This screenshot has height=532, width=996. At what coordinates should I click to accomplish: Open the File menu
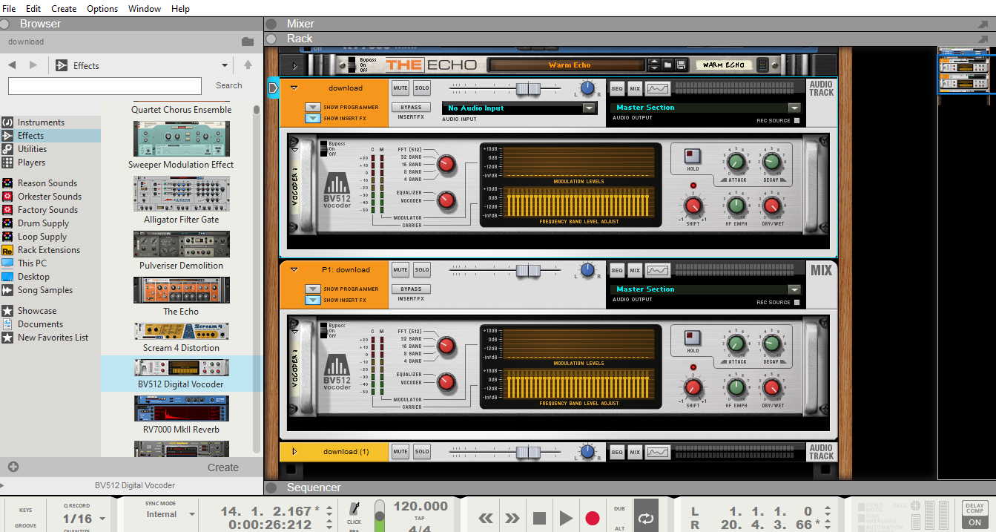pos(10,8)
